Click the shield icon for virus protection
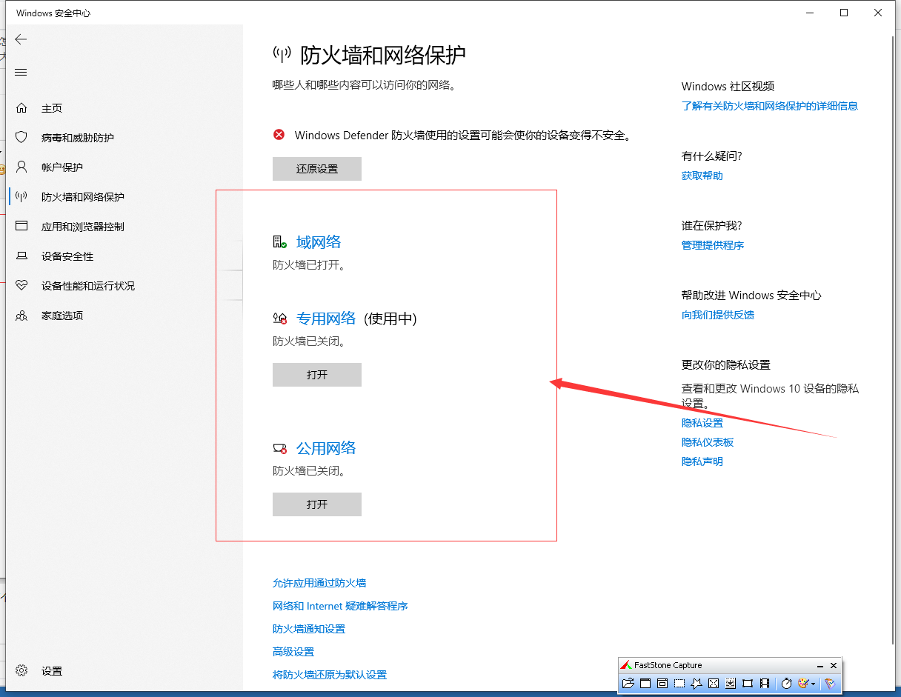The height and width of the screenshot is (697, 901). coord(21,138)
